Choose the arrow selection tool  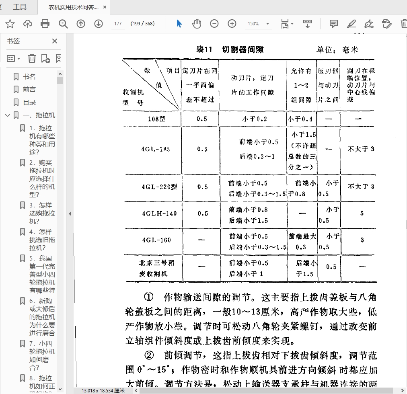[x=179, y=24]
